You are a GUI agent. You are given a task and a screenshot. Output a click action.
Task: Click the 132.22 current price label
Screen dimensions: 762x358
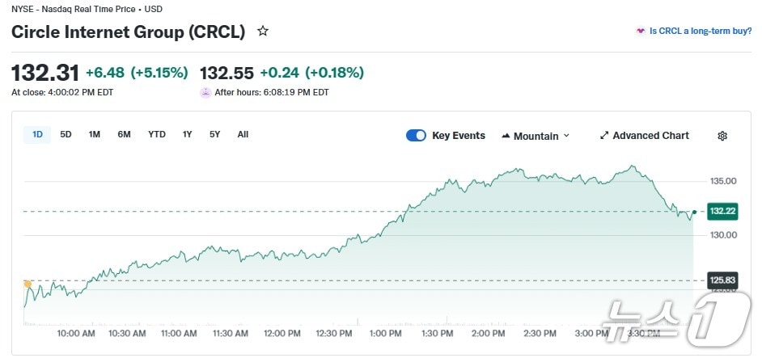[722, 211]
